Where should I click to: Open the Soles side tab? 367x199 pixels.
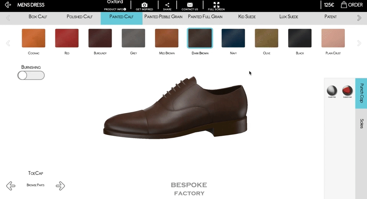(x=361, y=124)
